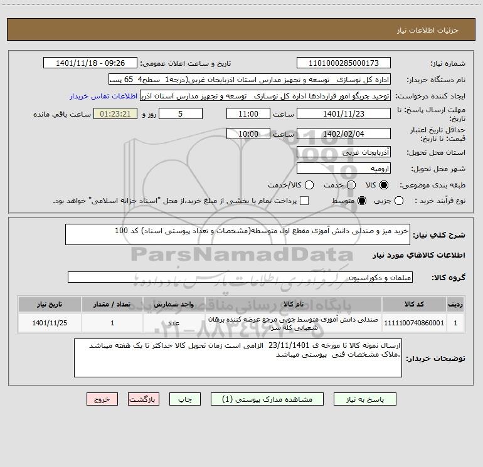
Task: Click the countdown timer 01:23:21
Action: [x=115, y=113]
